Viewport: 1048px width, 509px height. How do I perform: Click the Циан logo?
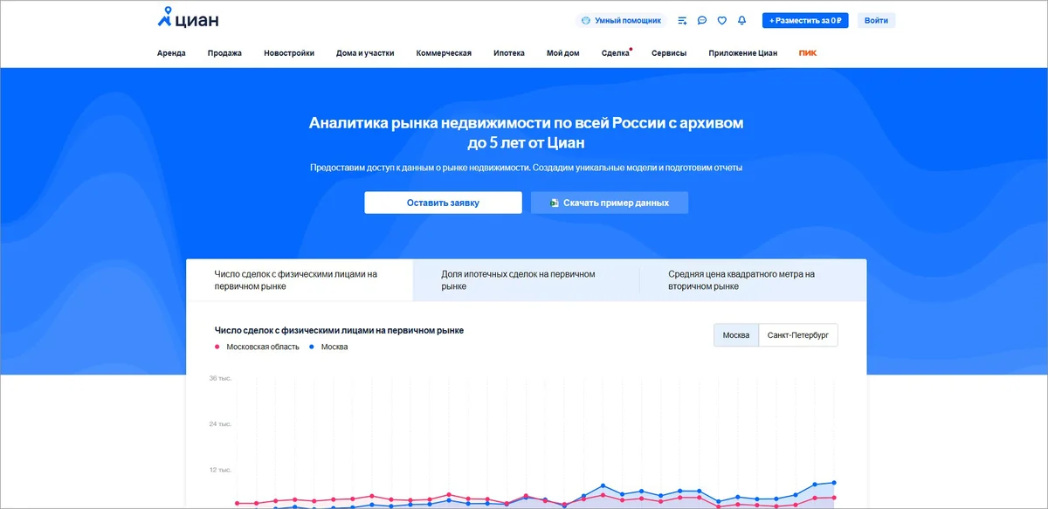coord(187,18)
